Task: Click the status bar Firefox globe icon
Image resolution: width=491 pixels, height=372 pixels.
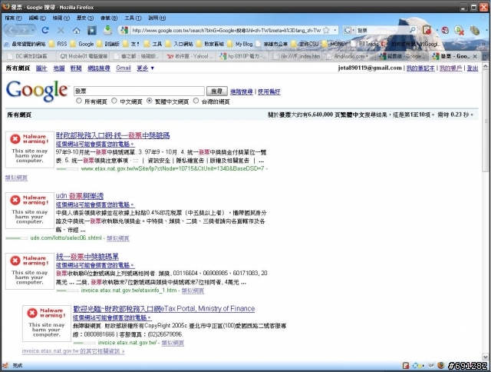Action: (440, 365)
